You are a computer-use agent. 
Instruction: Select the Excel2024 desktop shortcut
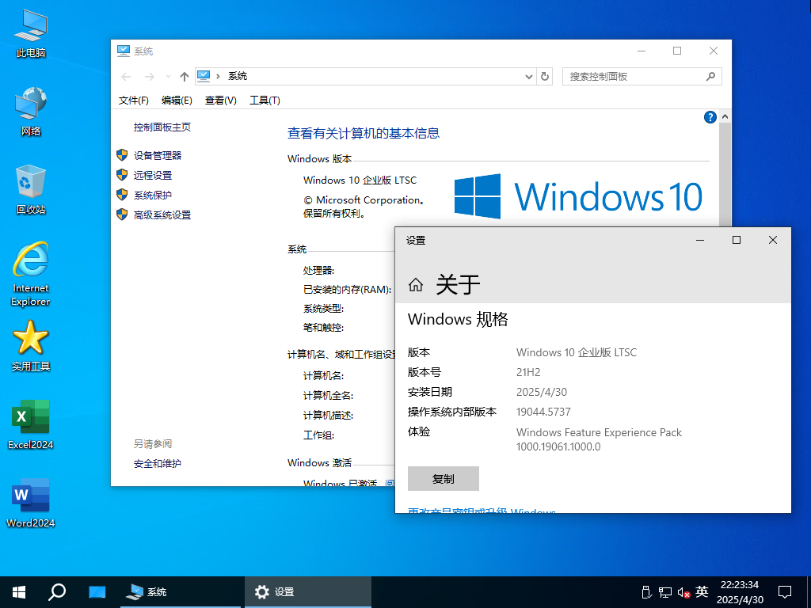pyautogui.click(x=31, y=424)
